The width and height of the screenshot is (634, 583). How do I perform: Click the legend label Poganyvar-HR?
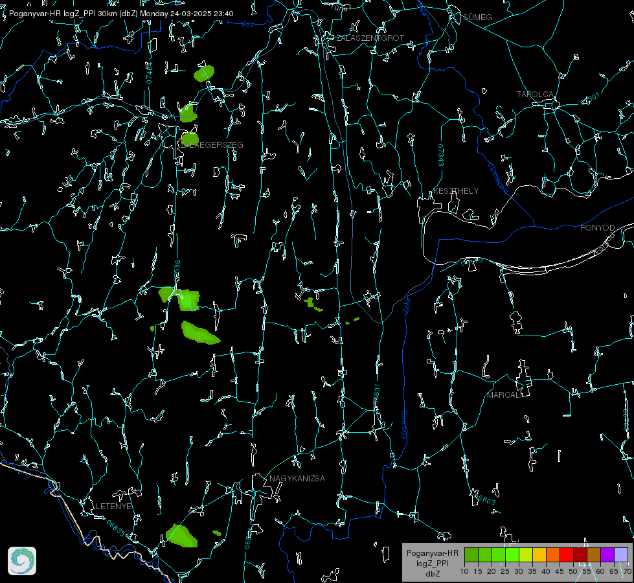pyautogui.click(x=432, y=553)
